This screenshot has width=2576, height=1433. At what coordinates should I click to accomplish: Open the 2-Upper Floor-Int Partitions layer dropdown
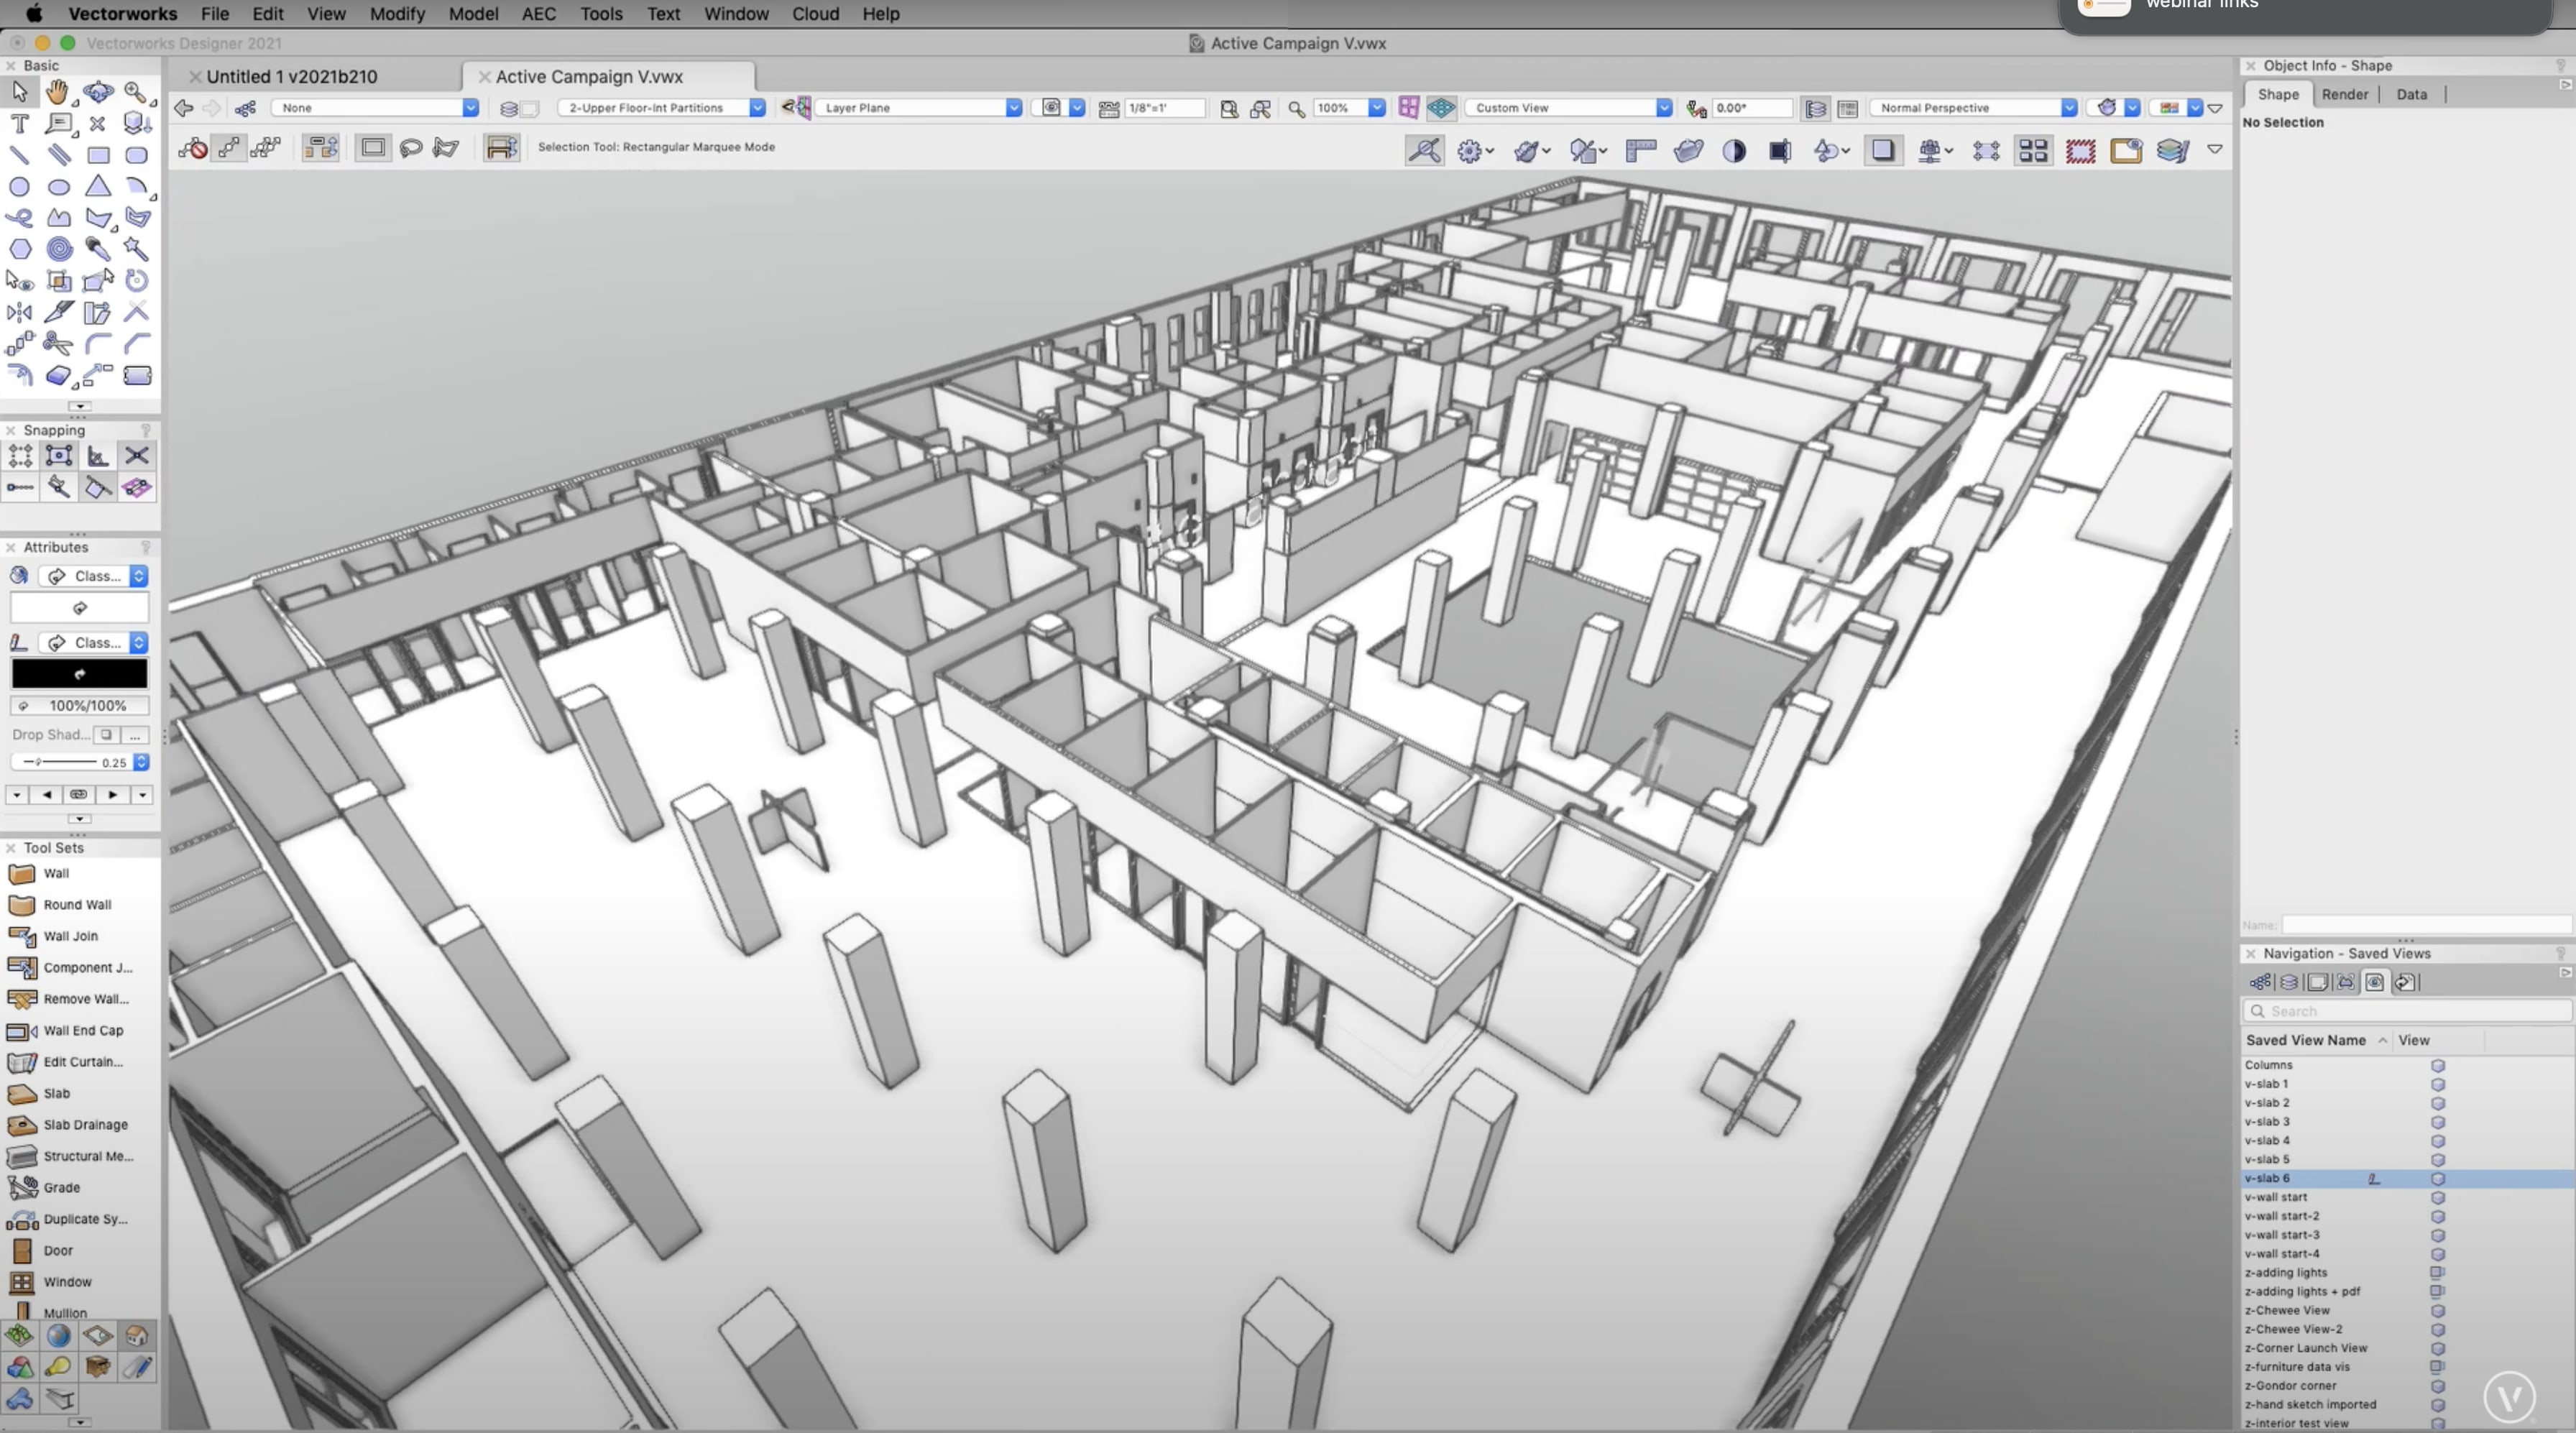[x=662, y=108]
